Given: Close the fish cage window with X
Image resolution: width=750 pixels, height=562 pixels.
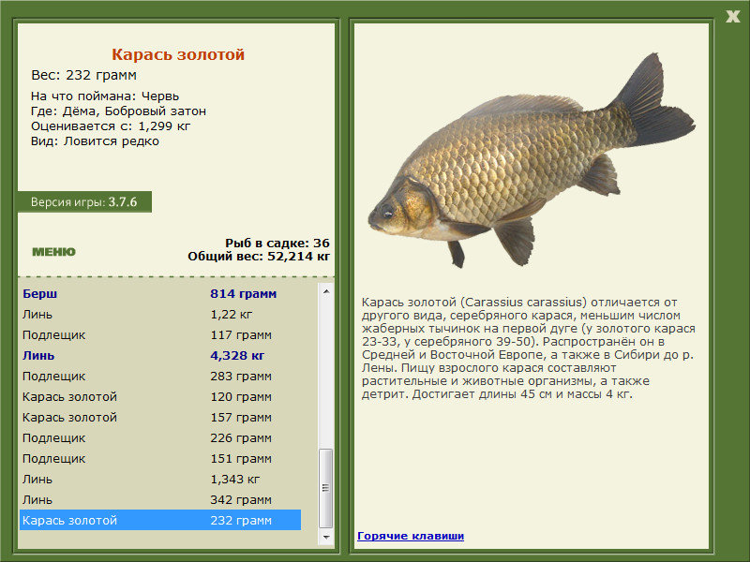Looking at the screenshot, I should pyautogui.click(x=732, y=17).
